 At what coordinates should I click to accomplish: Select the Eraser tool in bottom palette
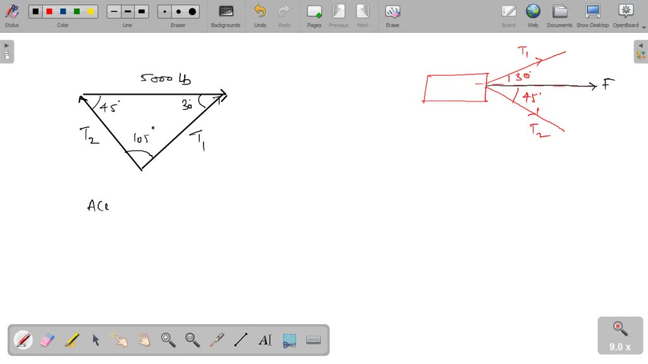point(47,340)
